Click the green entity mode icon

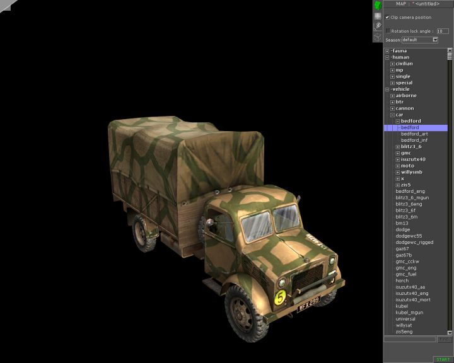tap(378, 5)
